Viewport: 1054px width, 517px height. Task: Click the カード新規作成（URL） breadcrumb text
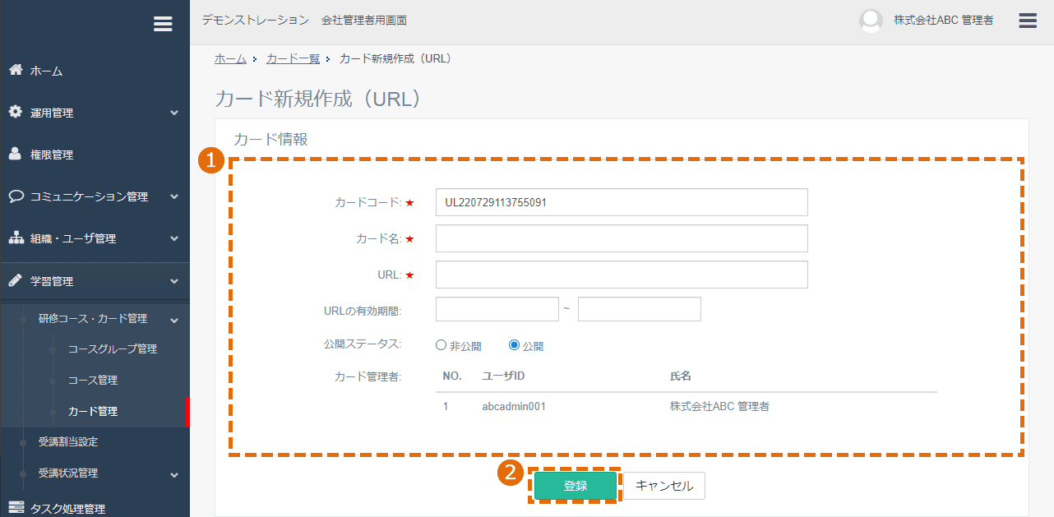click(397, 58)
